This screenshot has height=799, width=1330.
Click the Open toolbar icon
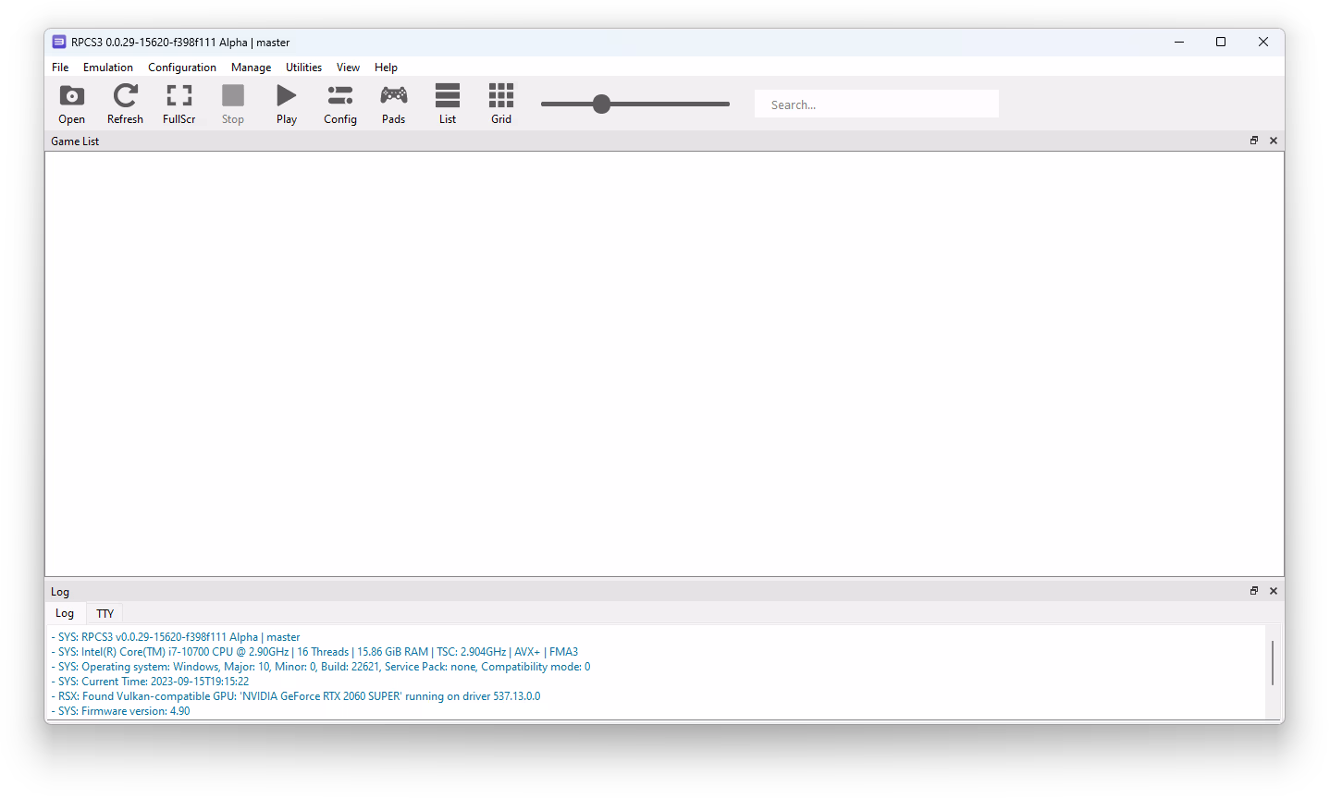coord(71,104)
